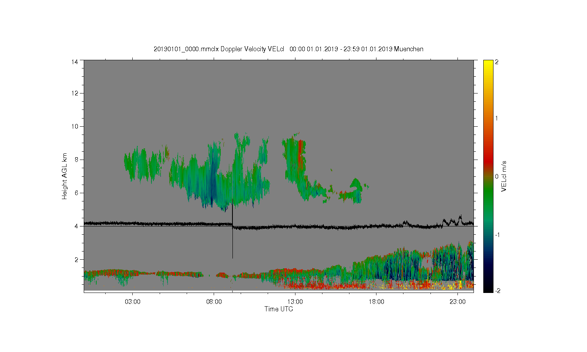Image resolution: width=587 pixels, height=352 pixels.
Task: Click the colorbar value 1
Action: (x=497, y=118)
